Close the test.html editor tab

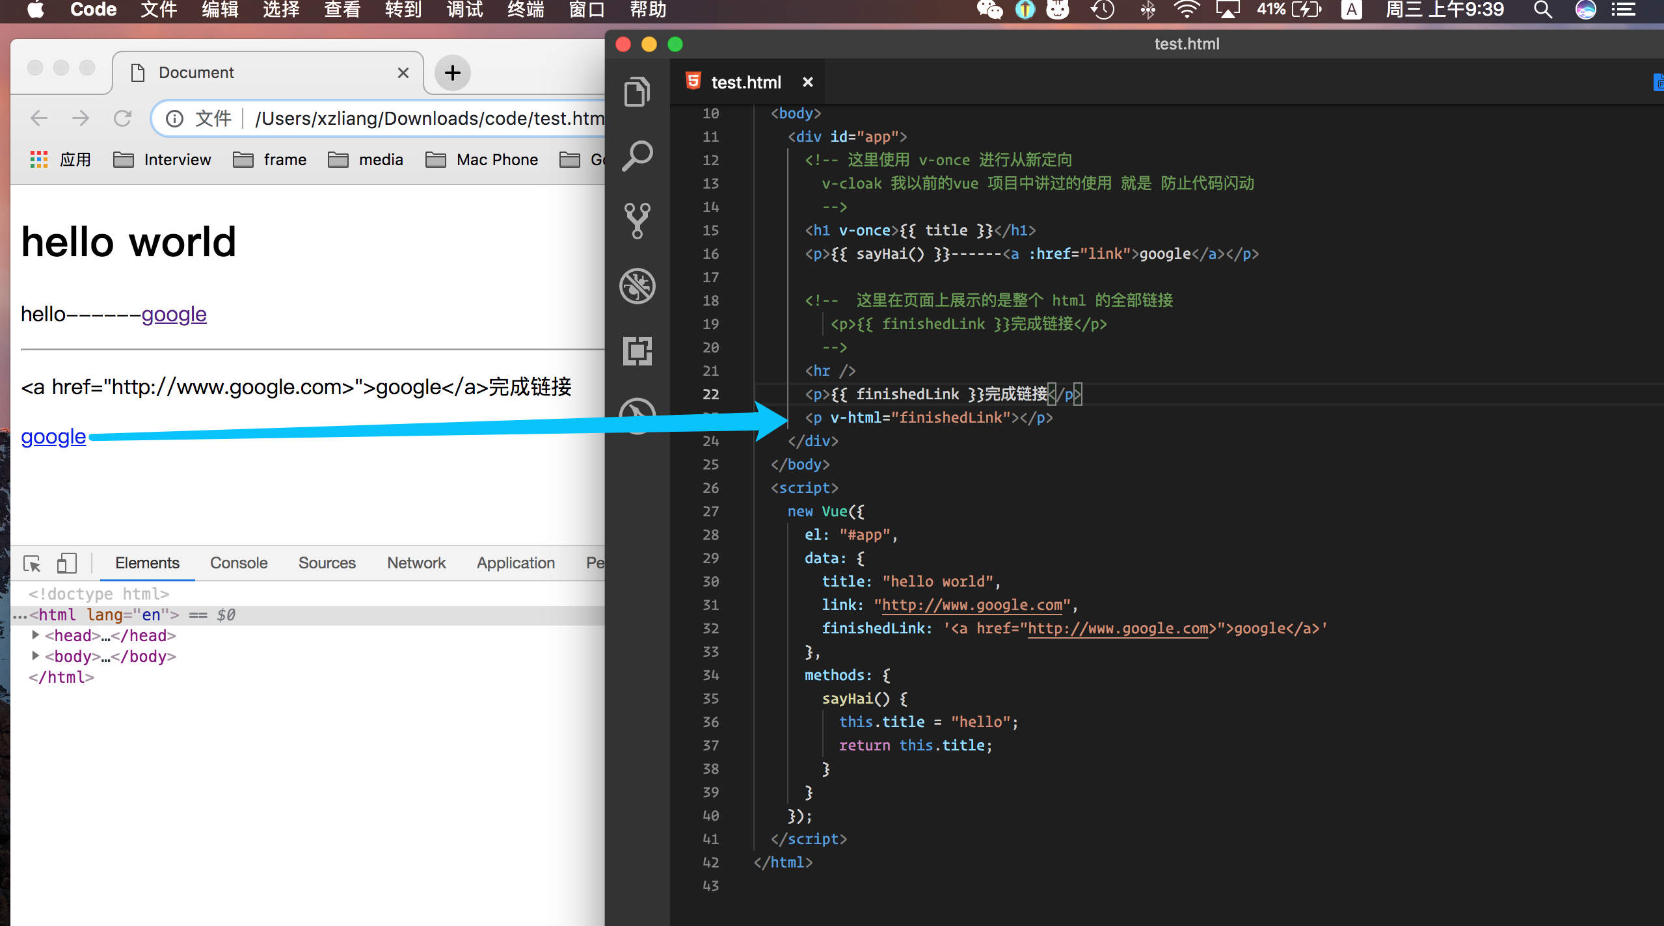pos(807,82)
